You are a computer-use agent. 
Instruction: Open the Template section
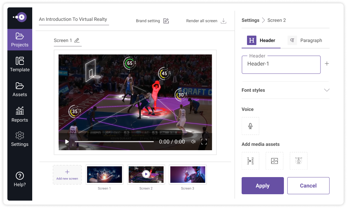click(20, 64)
